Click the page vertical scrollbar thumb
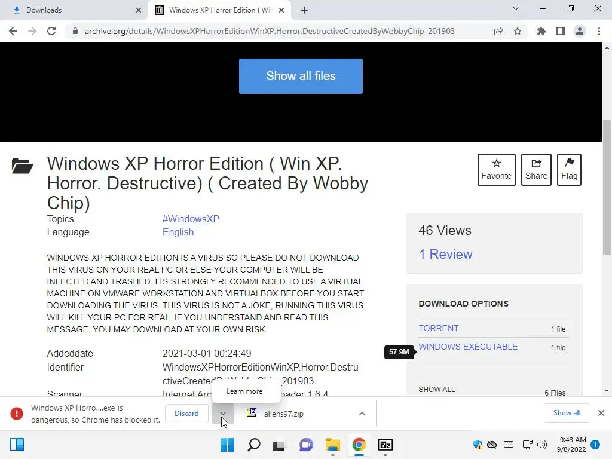The height and width of the screenshot is (459, 612). coord(607,187)
